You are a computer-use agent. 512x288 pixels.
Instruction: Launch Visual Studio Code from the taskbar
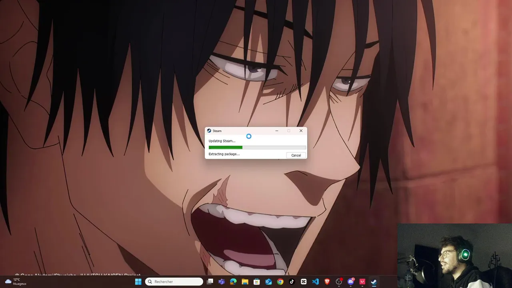click(x=315, y=282)
